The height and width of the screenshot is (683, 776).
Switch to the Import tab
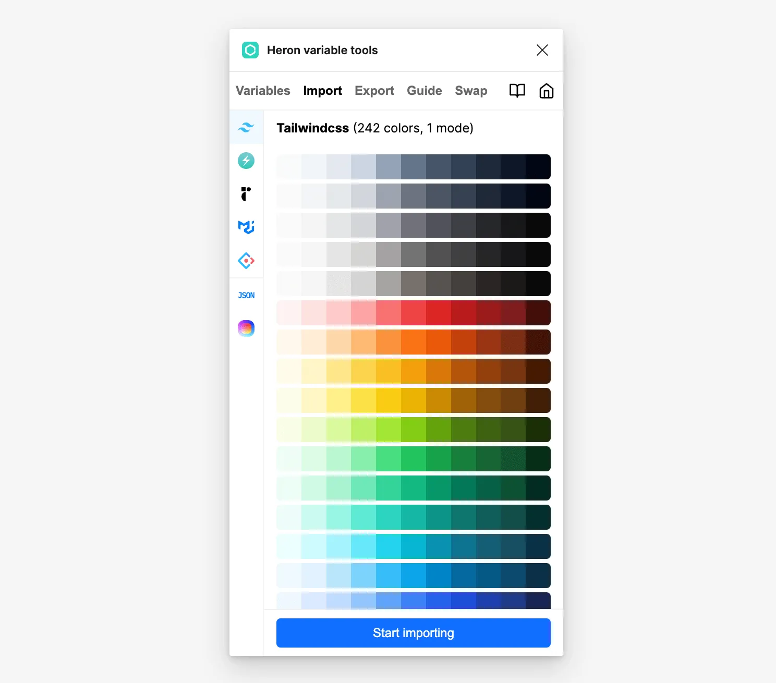click(322, 91)
